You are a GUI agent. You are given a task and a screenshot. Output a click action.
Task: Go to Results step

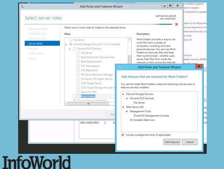pos(32,58)
